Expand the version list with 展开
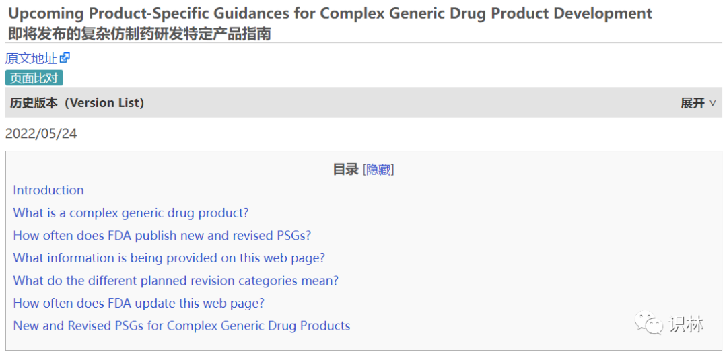Image resolution: width=727 pixels, height=356 pixels. tap(693, 103)
